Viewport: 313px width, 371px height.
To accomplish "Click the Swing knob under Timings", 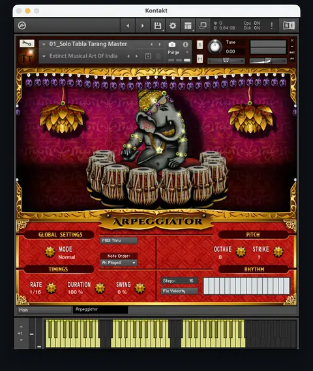I will [x=140, y=288].
